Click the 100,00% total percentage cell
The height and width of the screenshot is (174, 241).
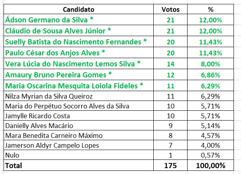(215, 166)
